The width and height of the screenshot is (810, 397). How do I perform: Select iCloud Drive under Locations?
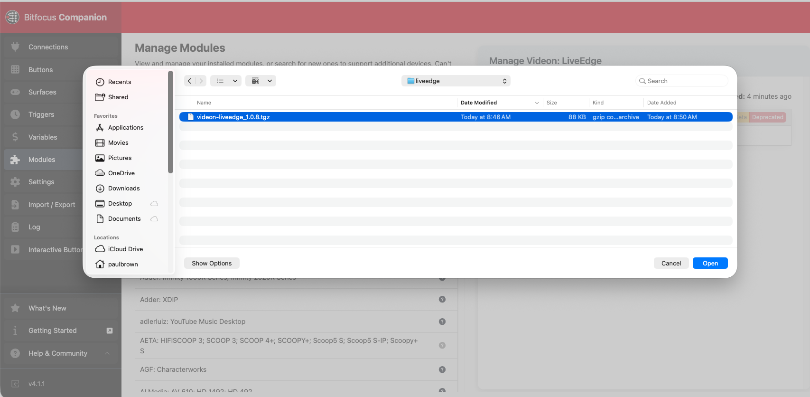125,249
